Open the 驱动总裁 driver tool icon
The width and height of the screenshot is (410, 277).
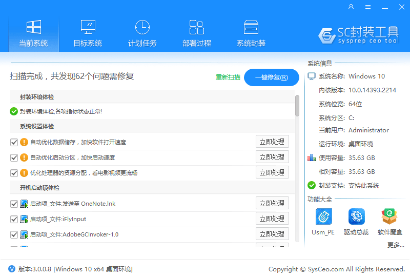click(356, 217)
